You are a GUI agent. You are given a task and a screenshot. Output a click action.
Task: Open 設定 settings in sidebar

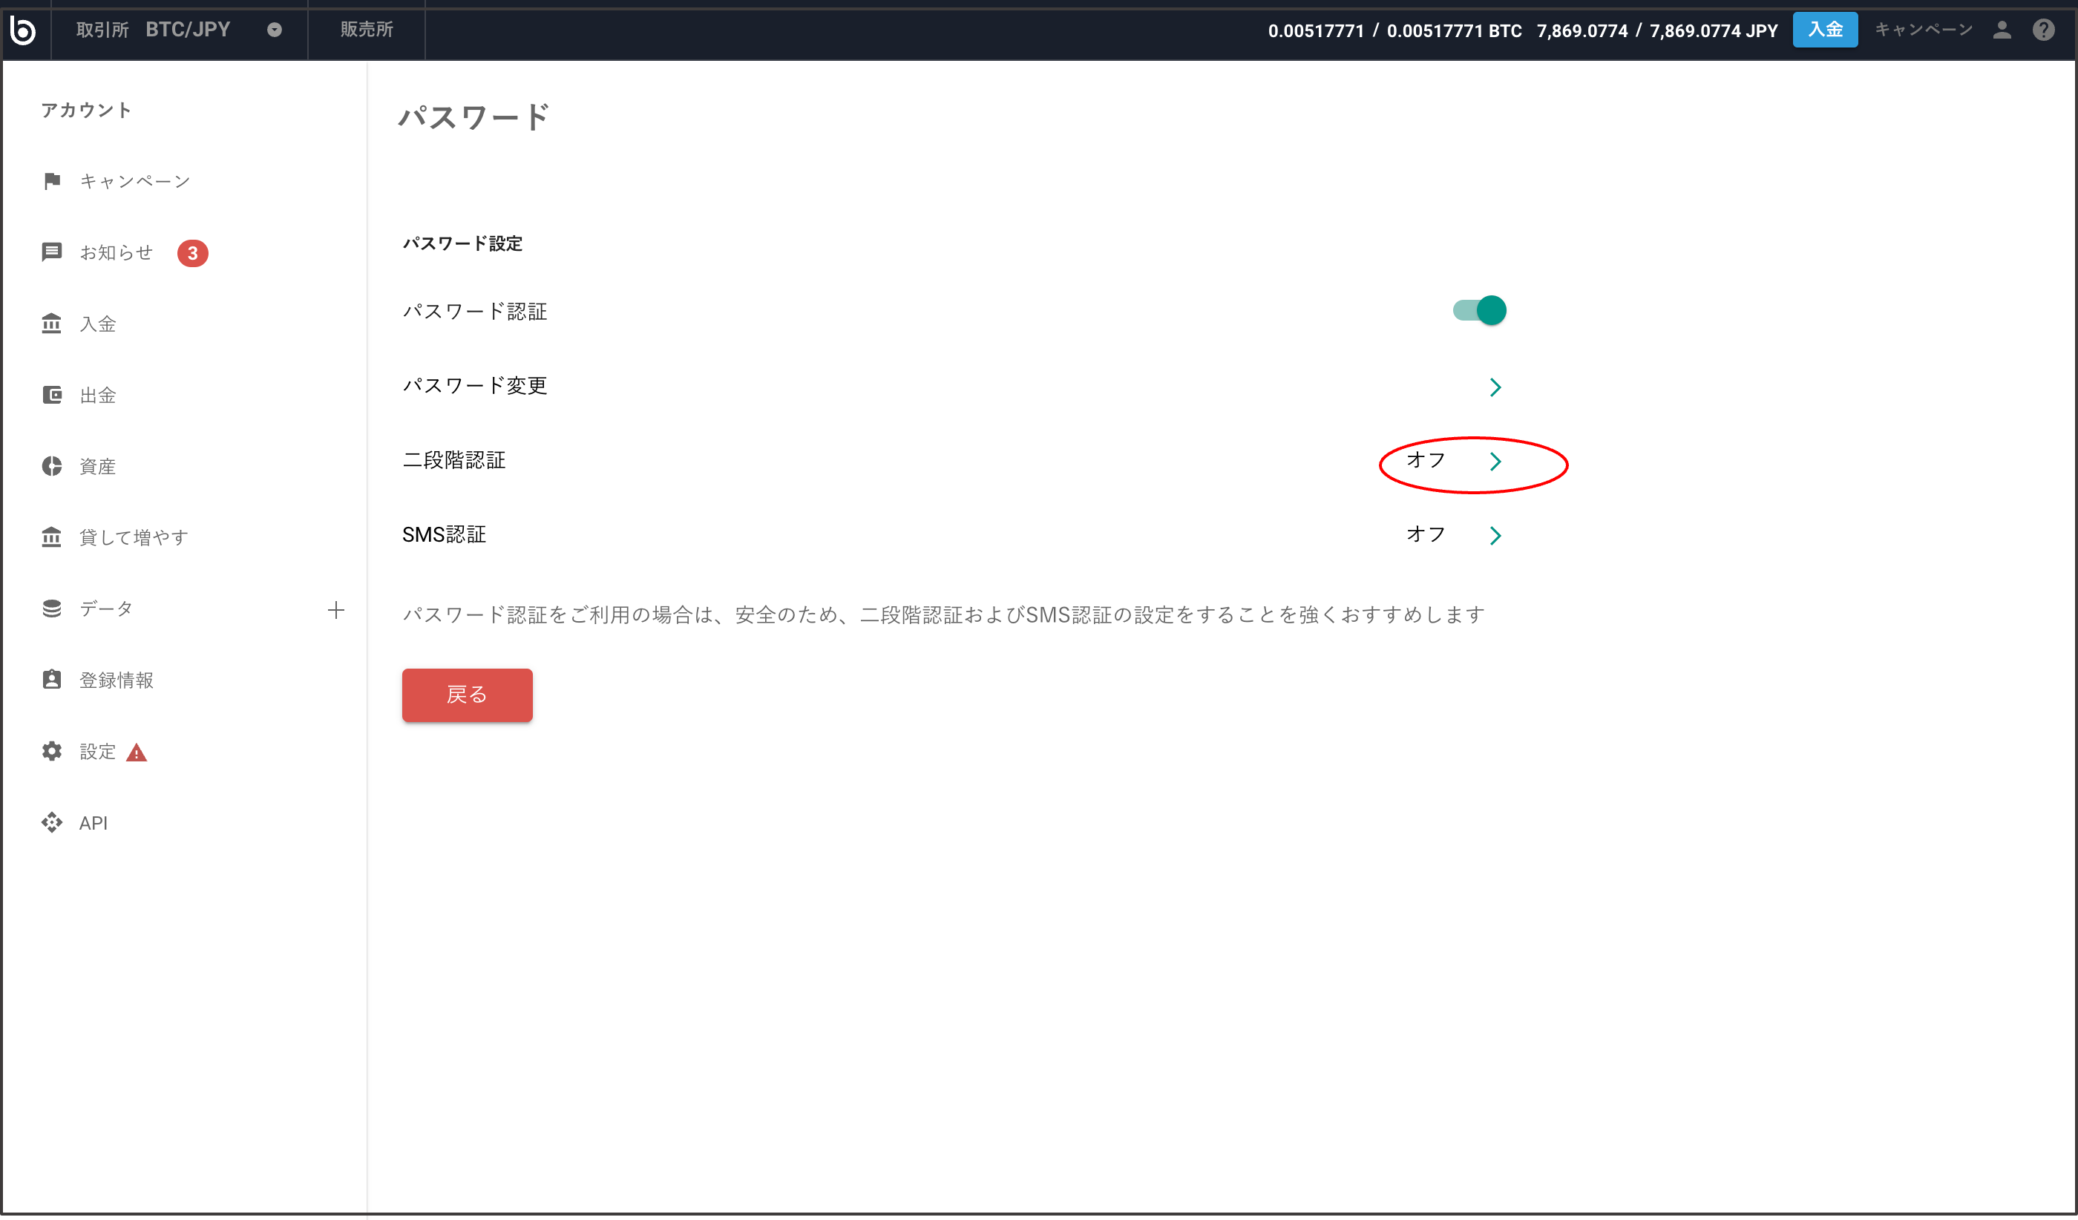(x=98, y=752)
